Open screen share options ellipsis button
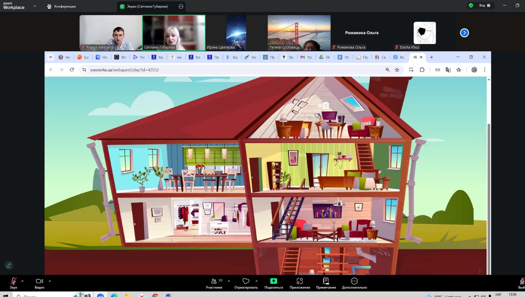This screenshot has height=297, width=525. click(181, 6)
